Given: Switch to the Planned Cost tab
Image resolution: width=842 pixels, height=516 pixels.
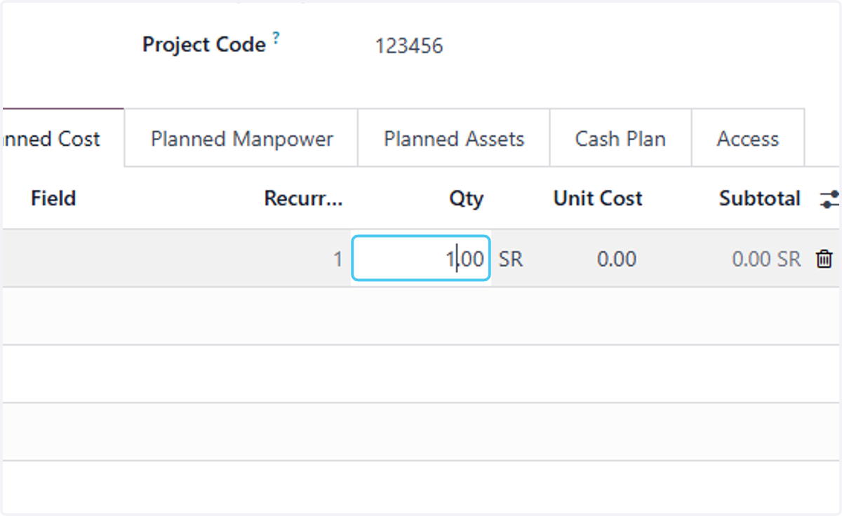Looking at the screenshot, I should point(62,138).
